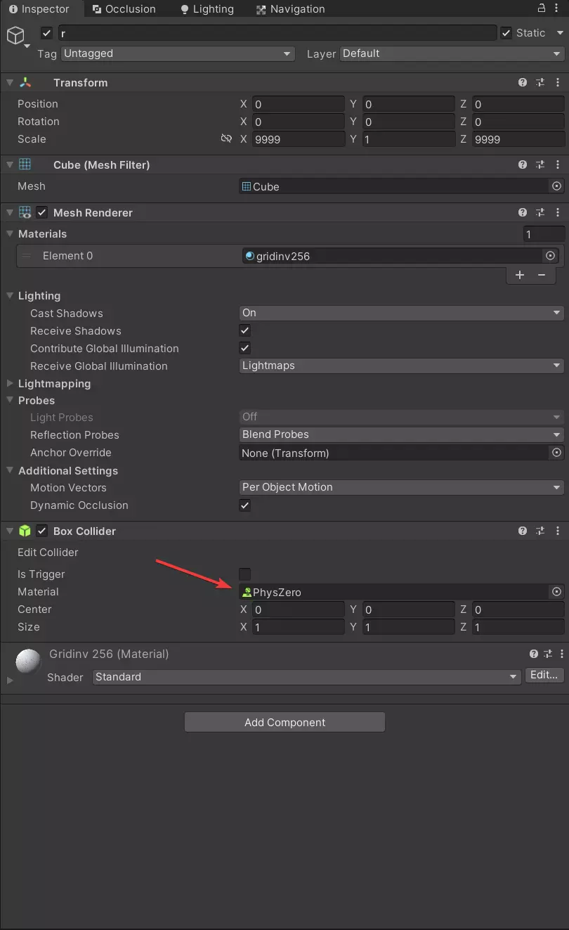This screenshot has width=569, height=930.
Task: Open Box Collider kebab menu
Action: 558,531
